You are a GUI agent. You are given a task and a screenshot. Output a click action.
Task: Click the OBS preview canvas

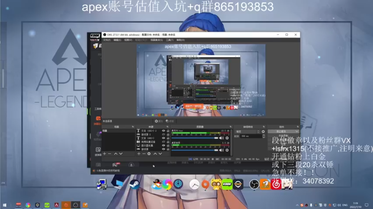click(201, 80)
